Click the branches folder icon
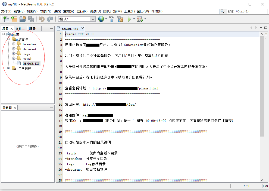Image resolution: width=269 pixels, height=191 pixels. click(x=19, y=44)
